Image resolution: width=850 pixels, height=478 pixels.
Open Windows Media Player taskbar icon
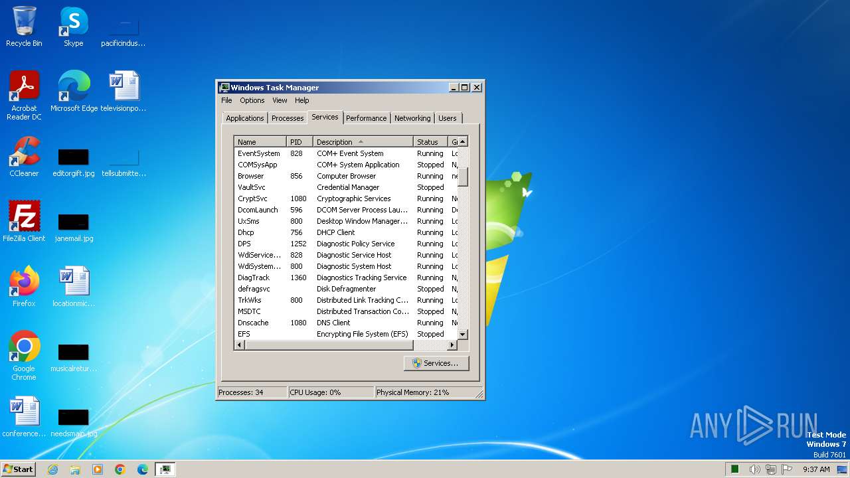pyautogui.click(x=98, y=469)
